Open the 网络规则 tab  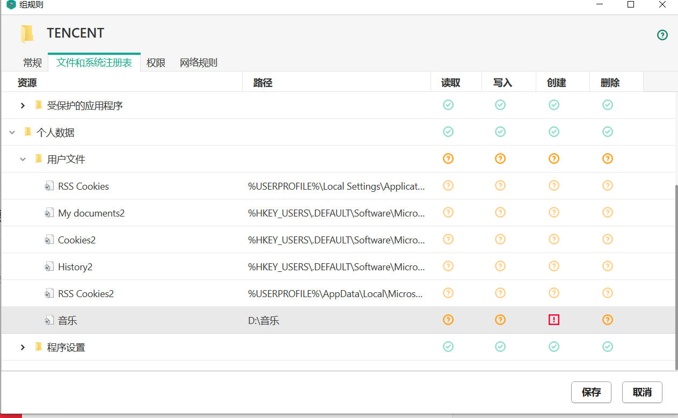click(x=199, y=62)
